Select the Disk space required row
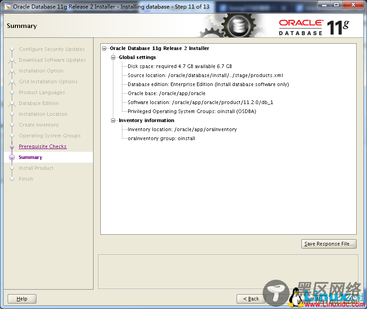This screenshot has height=309, width=367. [x=180, y=66]
